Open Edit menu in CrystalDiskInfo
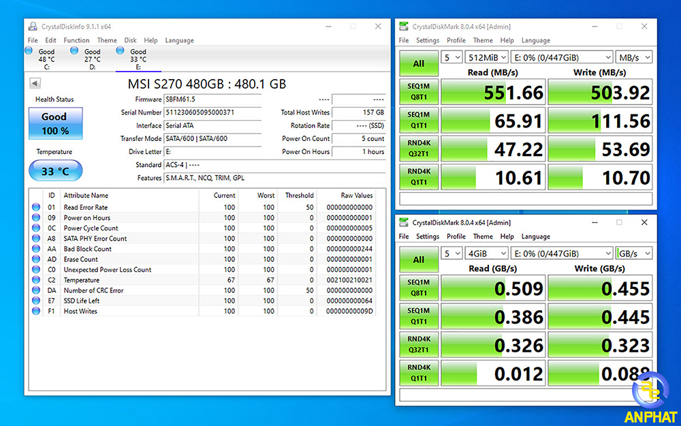 pos(51,40)
